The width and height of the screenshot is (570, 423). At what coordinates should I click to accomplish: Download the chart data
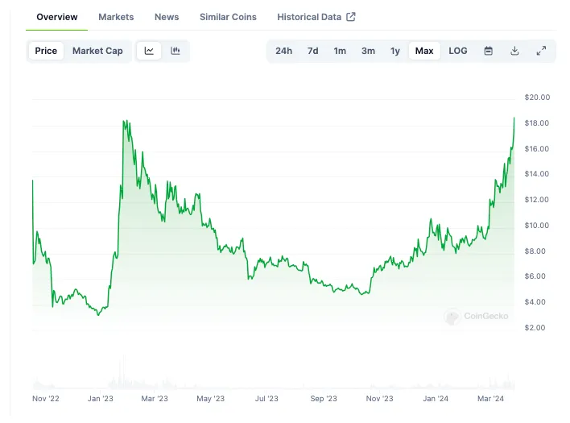[514, 51]
